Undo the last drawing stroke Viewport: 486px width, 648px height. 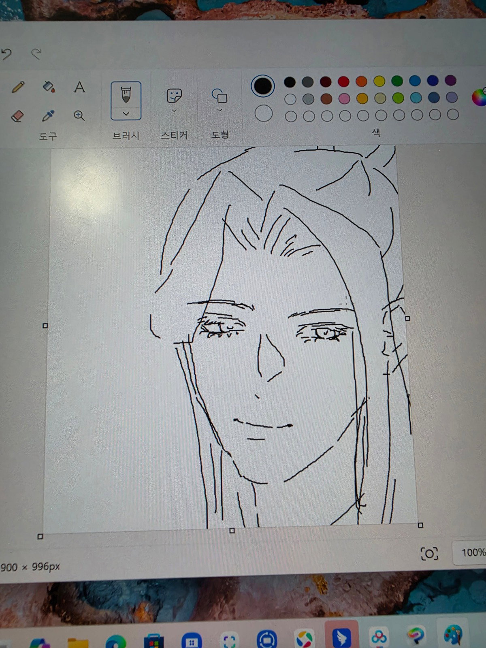pos(6,53)
